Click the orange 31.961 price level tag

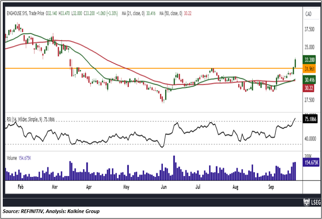[x=310, y=69]
